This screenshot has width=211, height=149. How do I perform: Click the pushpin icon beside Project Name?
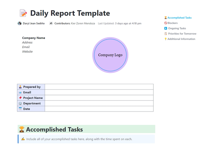[x=20, y=98]
